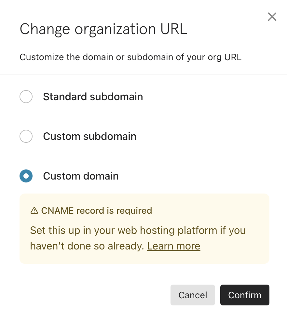Click the 'haven't done so already' warning text

point(87,246)
